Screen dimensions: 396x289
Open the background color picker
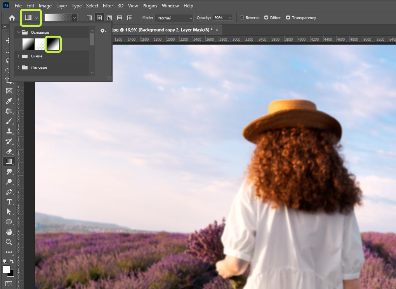pyautogui.click(x=12, y=274)
